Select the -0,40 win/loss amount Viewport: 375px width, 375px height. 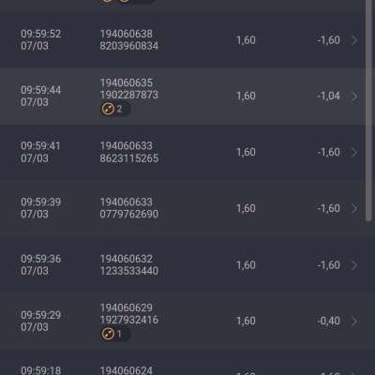[x=328, y=321]
